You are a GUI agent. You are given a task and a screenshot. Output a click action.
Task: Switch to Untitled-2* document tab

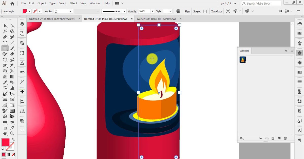click(52, 19)
